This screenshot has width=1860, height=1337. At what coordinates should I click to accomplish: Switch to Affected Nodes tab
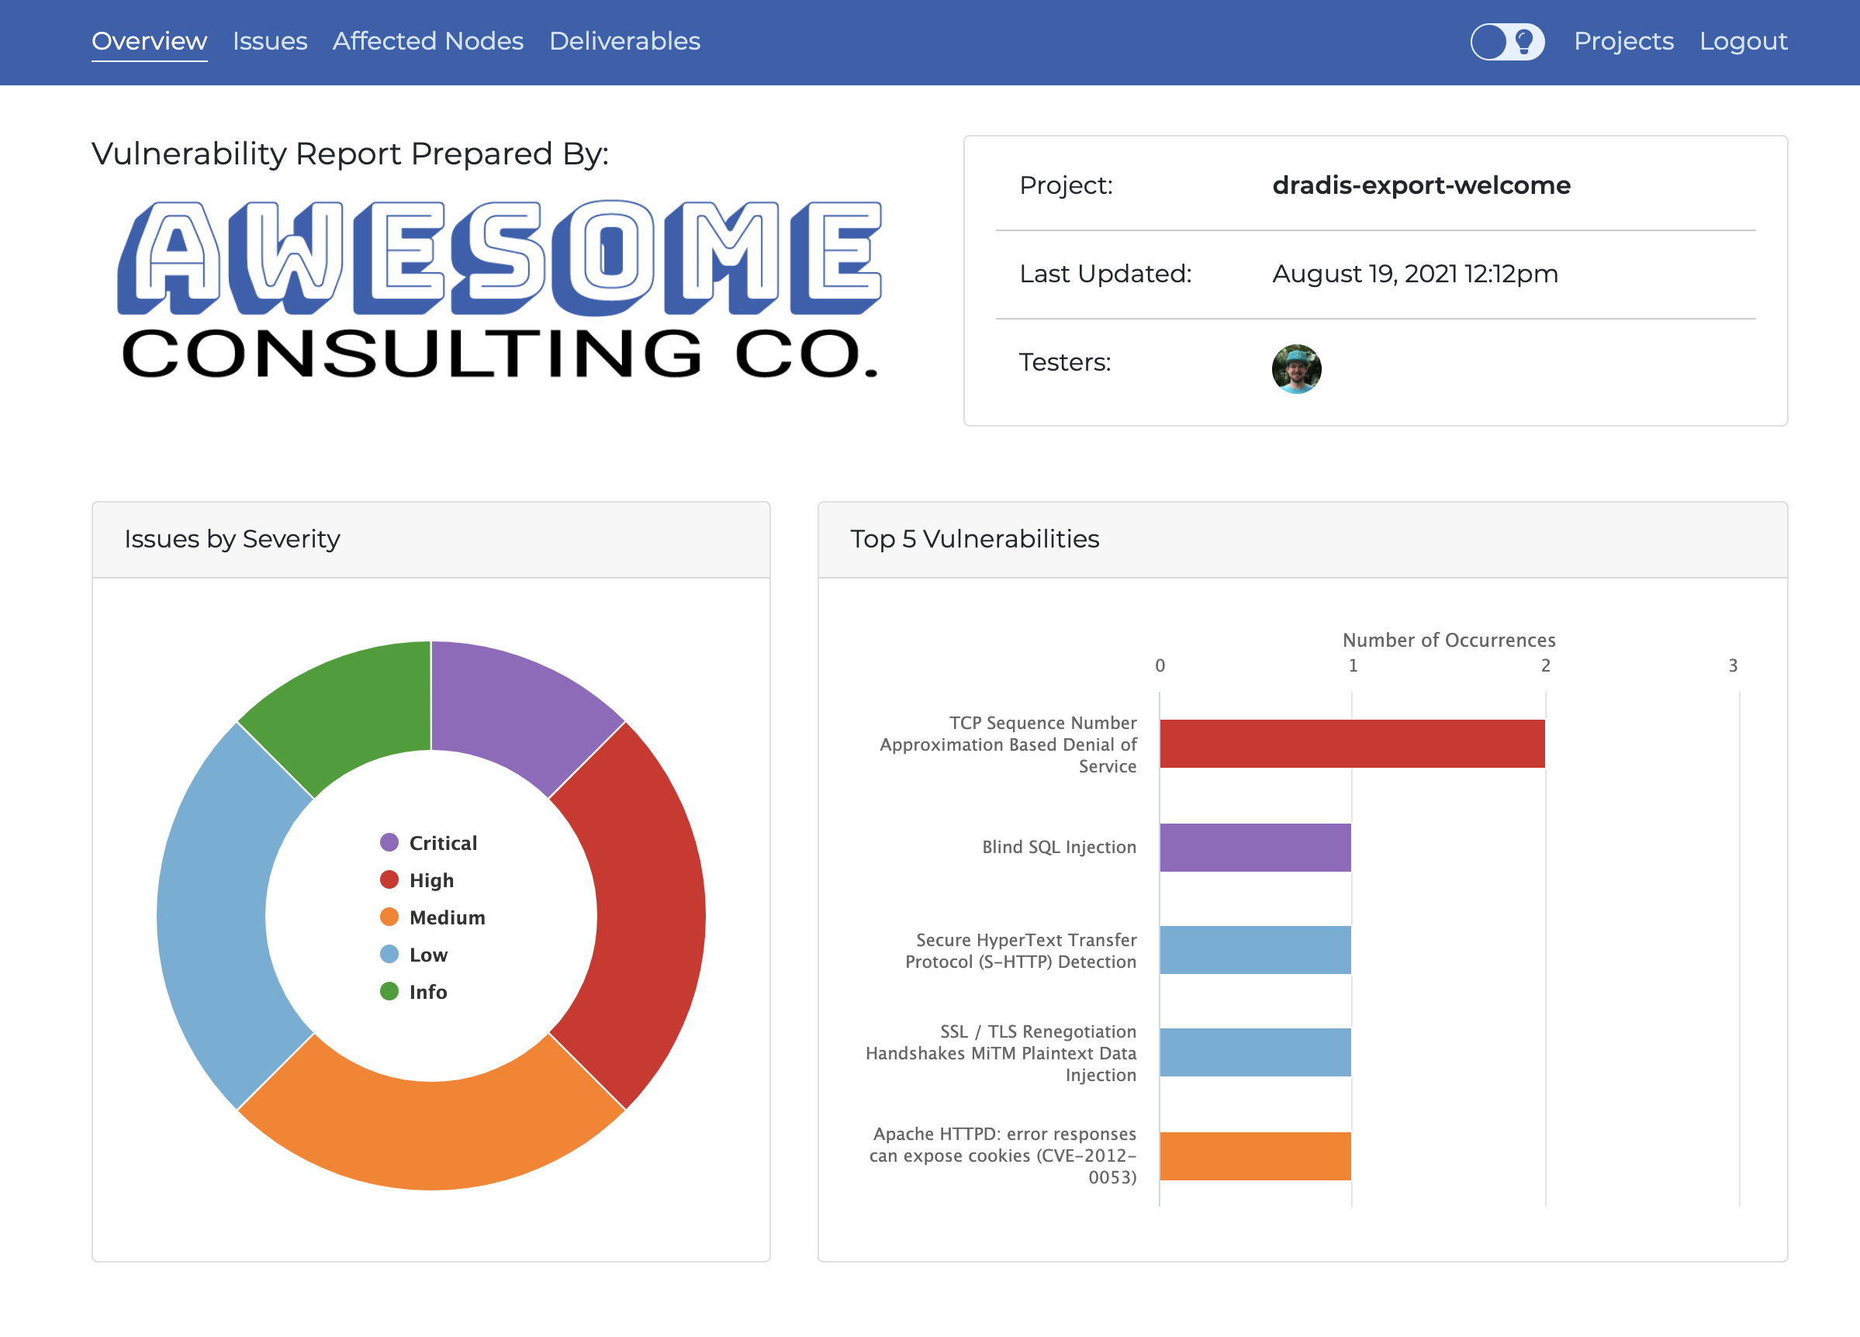tap(427, 41)
